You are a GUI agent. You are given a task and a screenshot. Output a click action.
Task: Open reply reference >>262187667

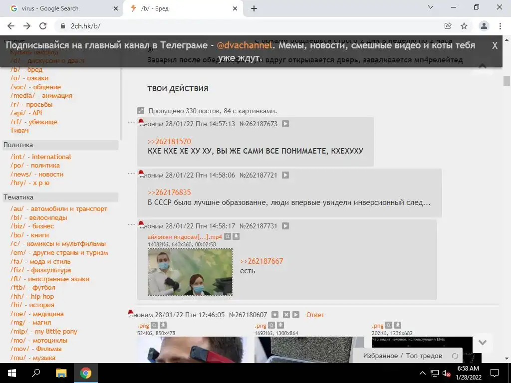(x=261, y=261)
